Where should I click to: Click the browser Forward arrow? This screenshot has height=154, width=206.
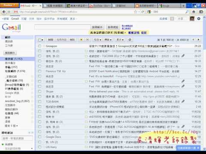pos(9,12)
